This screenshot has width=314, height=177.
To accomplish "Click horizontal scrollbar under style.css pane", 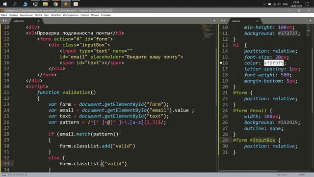I will coord(248,171).
